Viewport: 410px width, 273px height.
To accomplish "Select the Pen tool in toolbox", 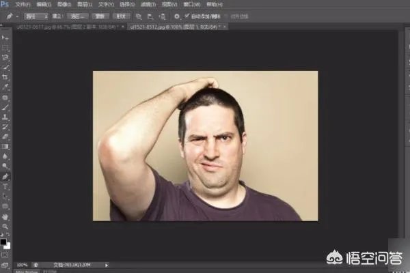I will (x=5, y=176).
